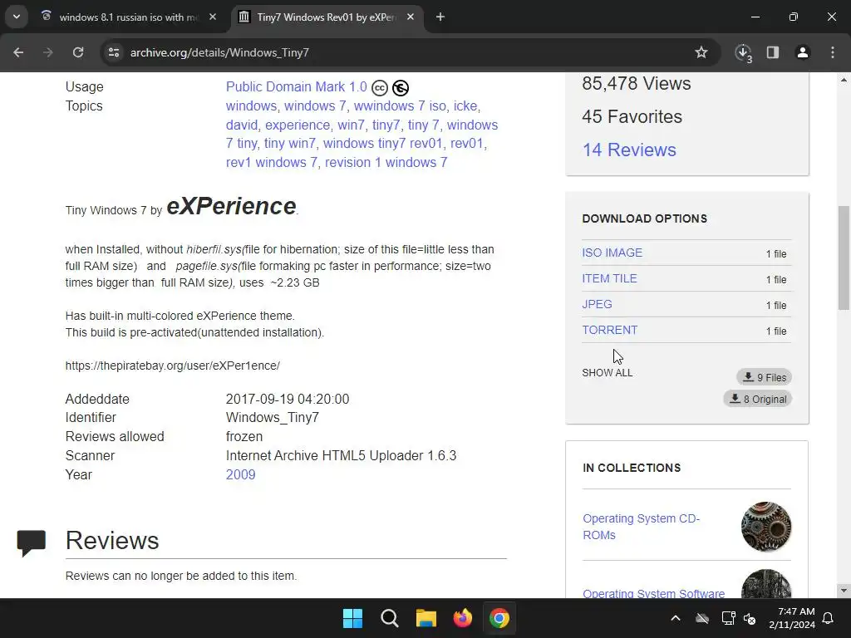Open the 'tiny7' topic link
This screenshot has width=851, height=638.
pyautogui.click(x=386, y=125)
